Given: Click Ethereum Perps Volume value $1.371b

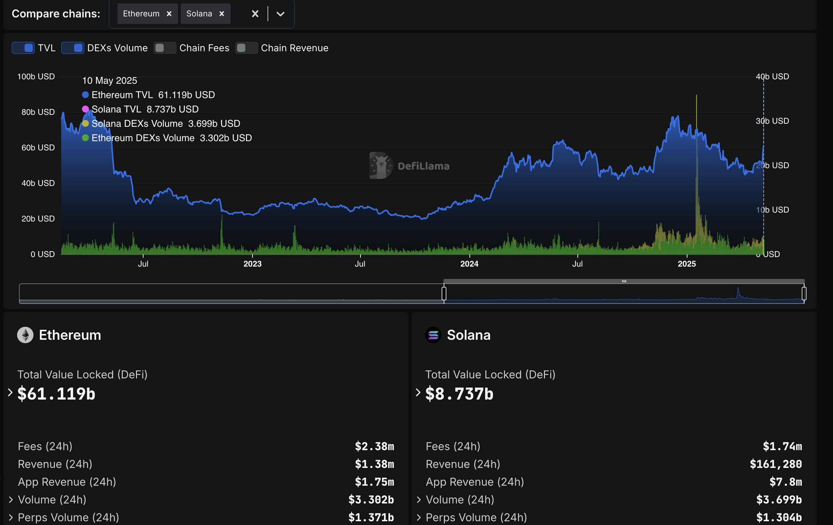Looking at the screenshot, I should click(x=371, y=518).
